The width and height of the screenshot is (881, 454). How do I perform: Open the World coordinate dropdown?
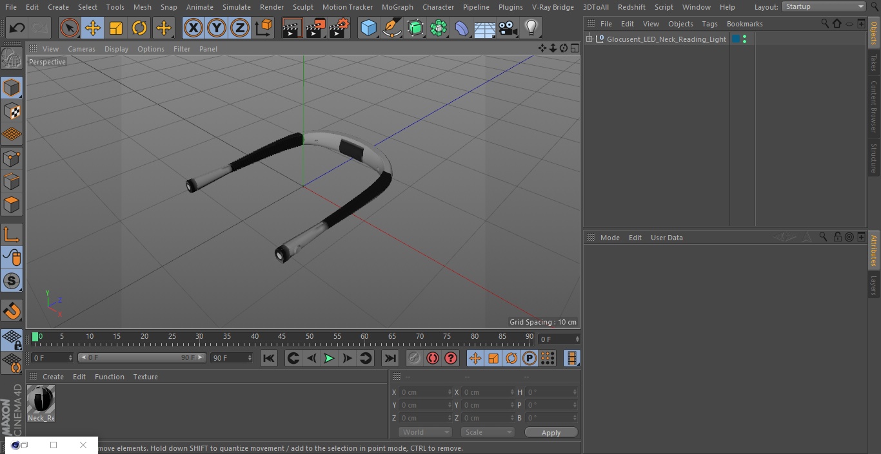(x=424, y=432)
